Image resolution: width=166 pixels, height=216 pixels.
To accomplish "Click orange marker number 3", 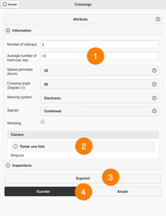I will point(111,177).
